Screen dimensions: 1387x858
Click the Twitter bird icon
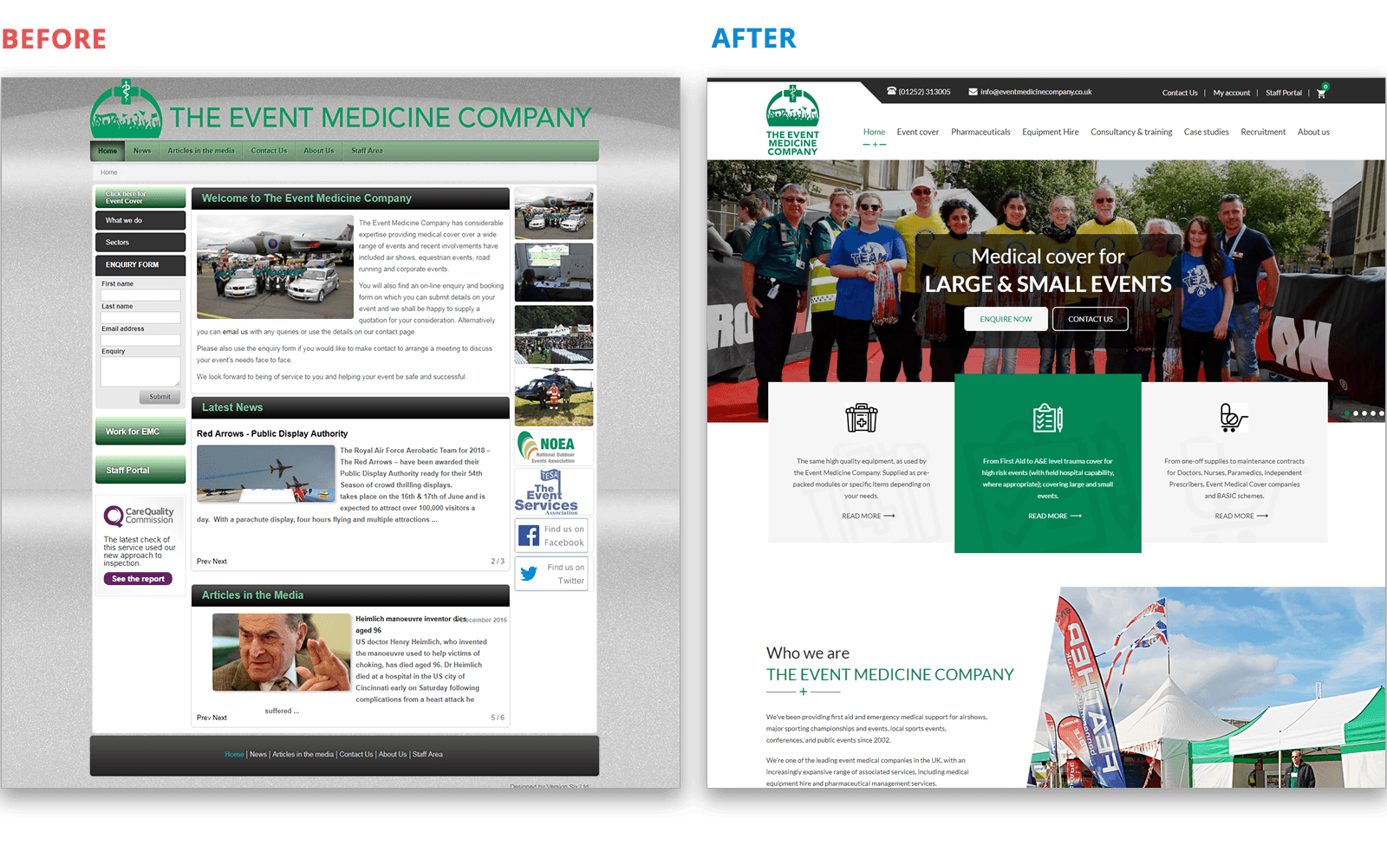point(531,573)
